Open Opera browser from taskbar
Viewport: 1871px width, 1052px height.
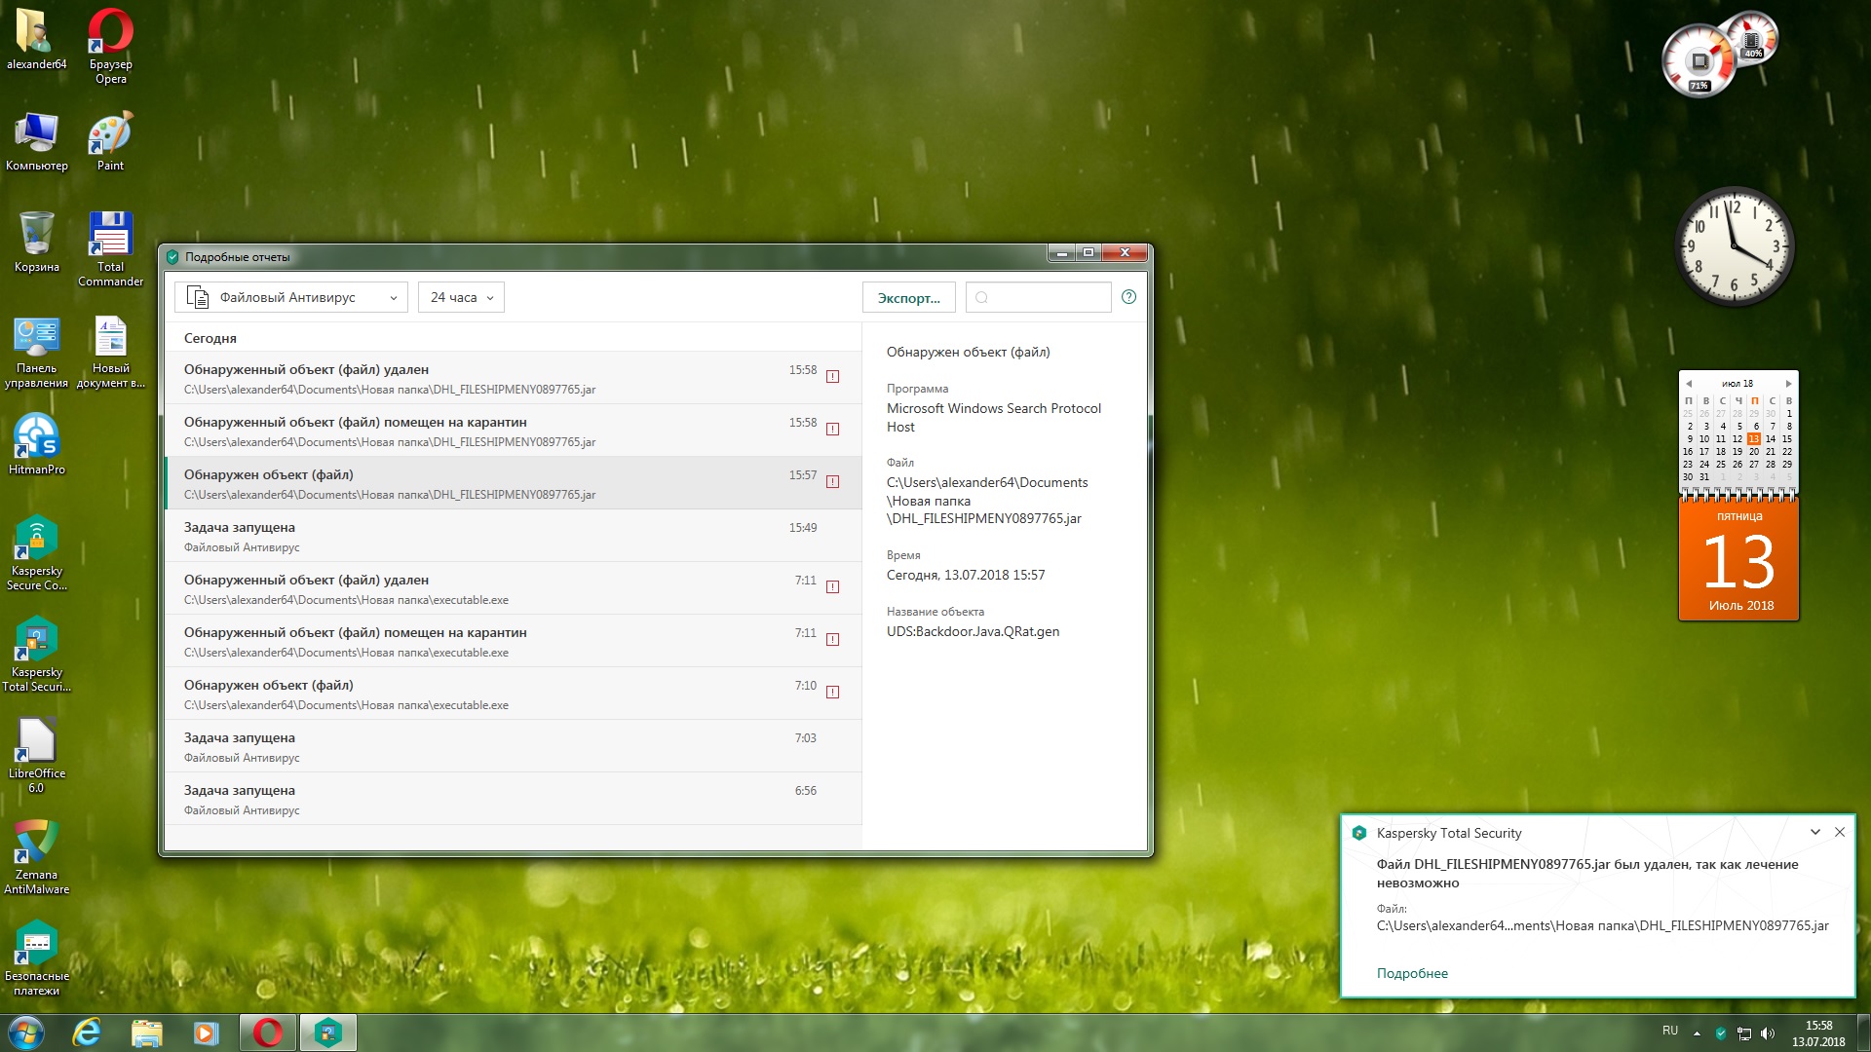(x=268, y=1033)
